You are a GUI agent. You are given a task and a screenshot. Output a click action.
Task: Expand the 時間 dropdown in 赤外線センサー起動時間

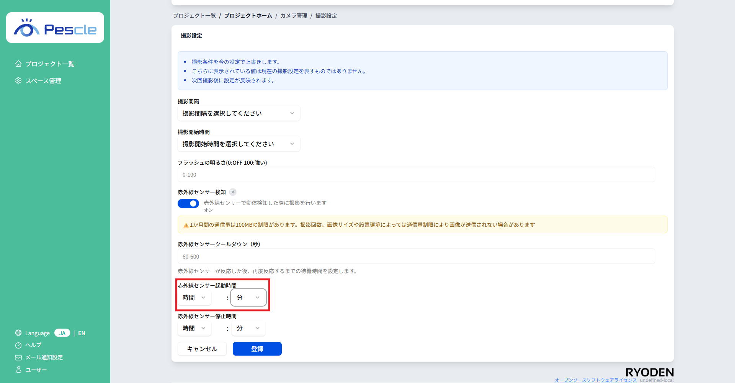194,298
